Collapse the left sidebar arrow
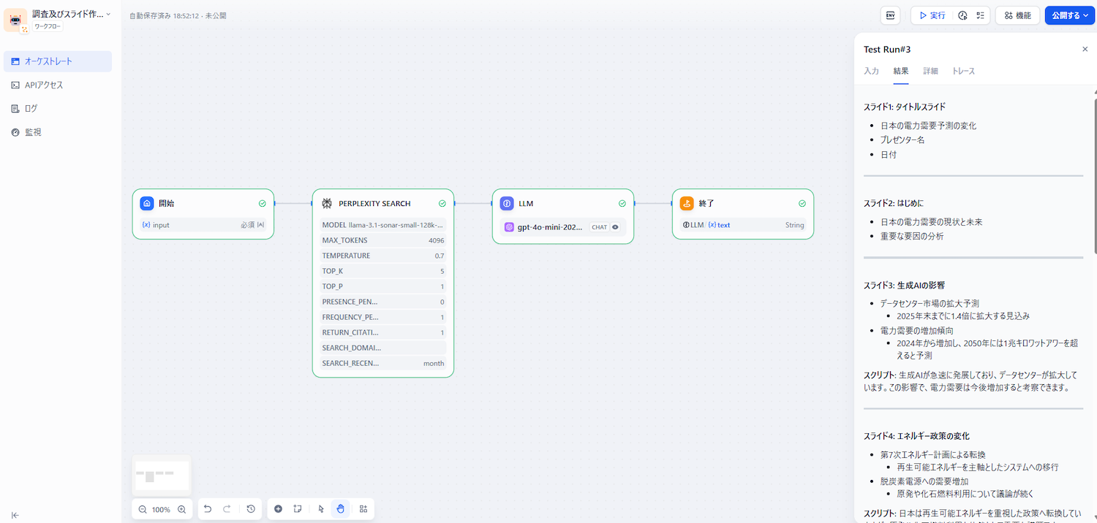 [15, 515]
